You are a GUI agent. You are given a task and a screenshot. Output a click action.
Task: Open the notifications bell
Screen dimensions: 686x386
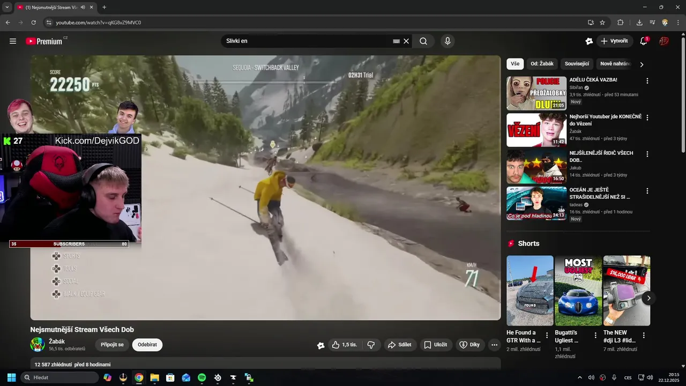(644, 41)
